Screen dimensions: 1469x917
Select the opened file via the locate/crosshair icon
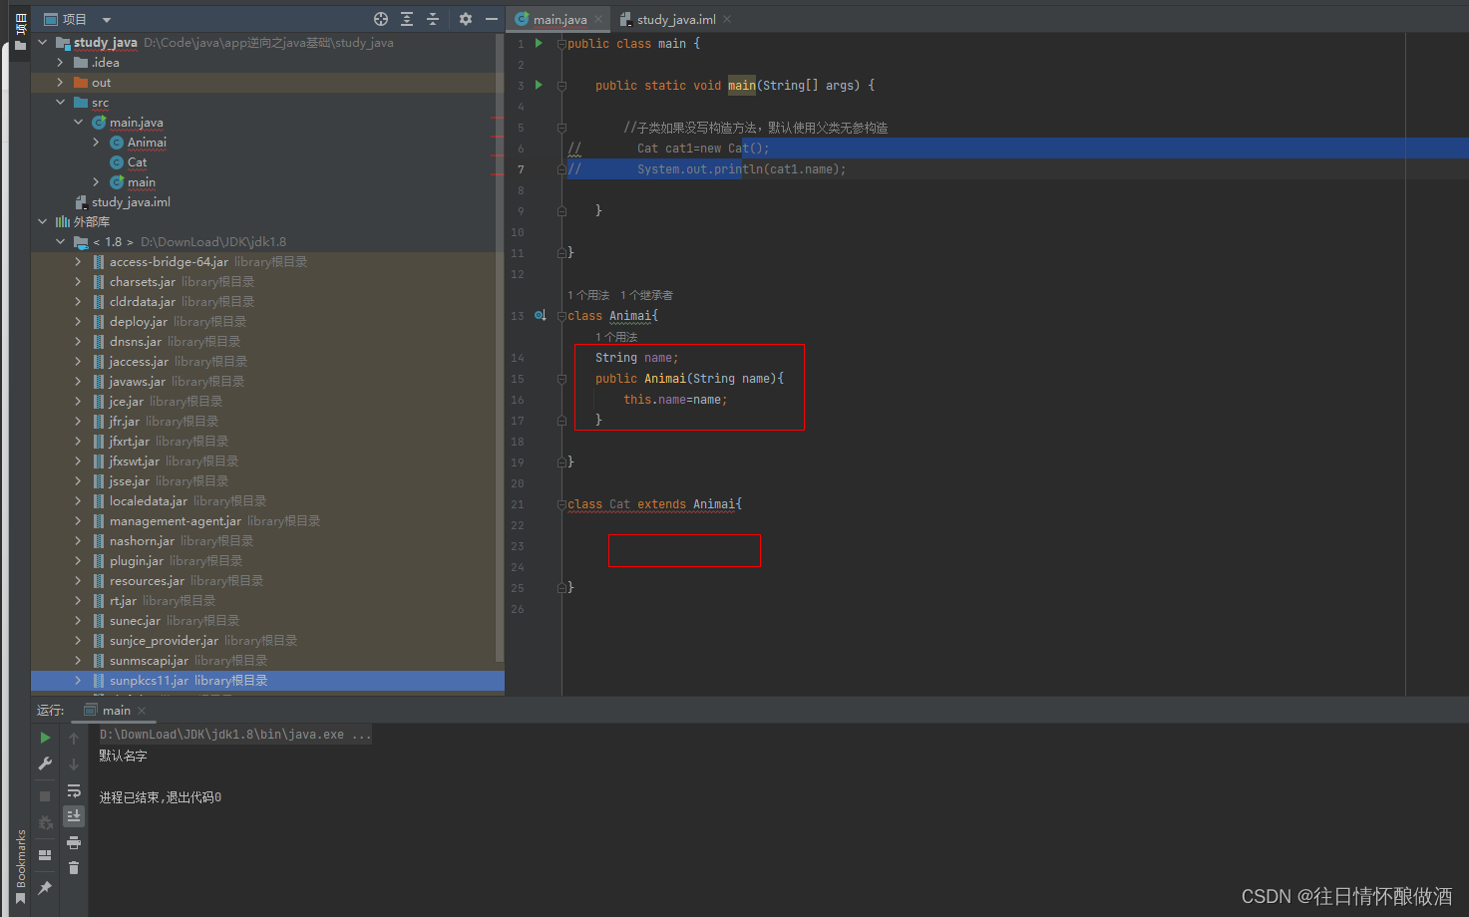click(381, 18)
